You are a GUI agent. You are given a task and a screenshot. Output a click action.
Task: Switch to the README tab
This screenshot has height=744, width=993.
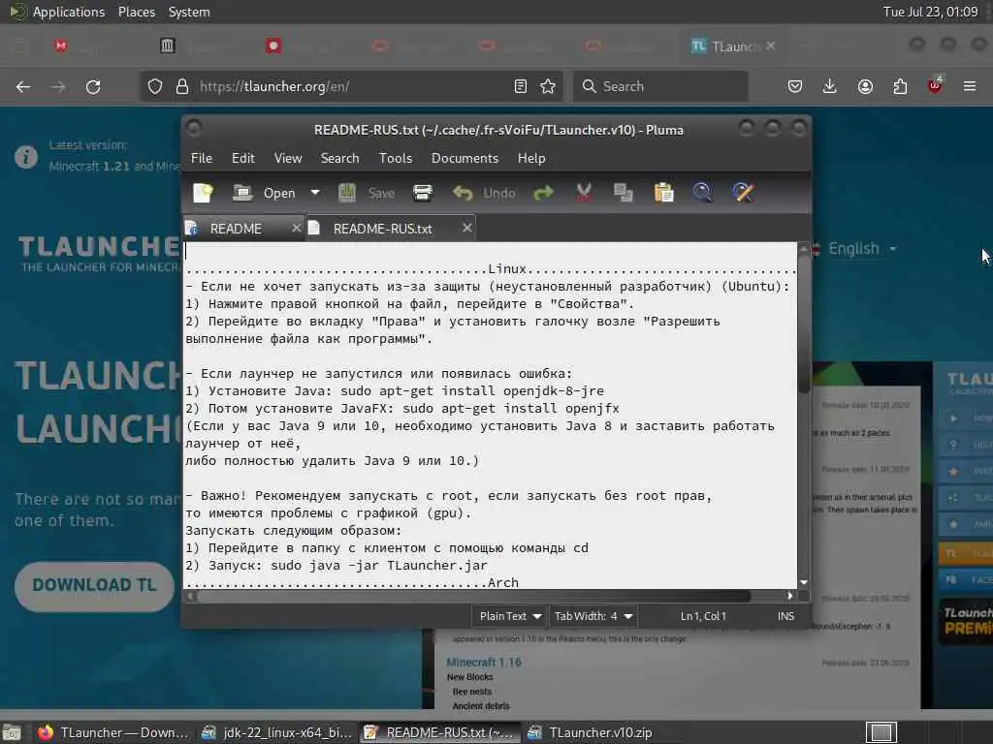point(236,229)
